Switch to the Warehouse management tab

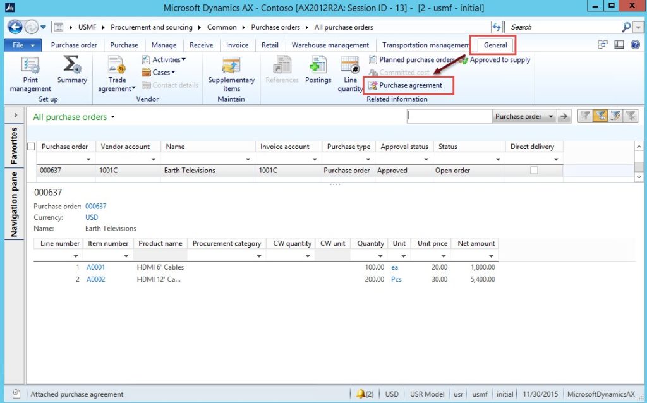pos(330,45)
